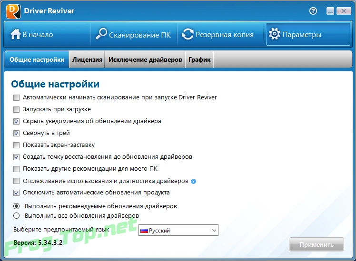Image resolution: width=356 pixels, height=261 pixels.
Task: Go to В начало section
Action: pos(47,34)
